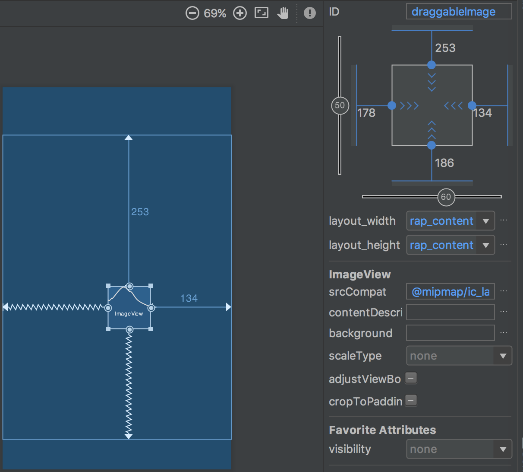The image size is (523, 472).
Task: Open the scaleType dropdown
Action: coord(503,355)
